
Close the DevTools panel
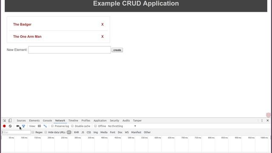coord(267,120)
